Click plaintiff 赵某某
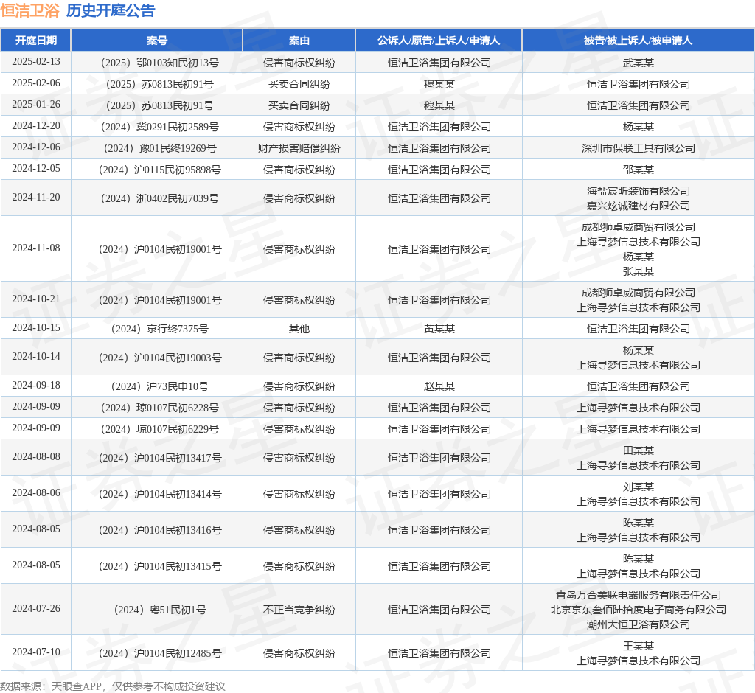This screenshot has height=693, width=755. coord(439,387)
